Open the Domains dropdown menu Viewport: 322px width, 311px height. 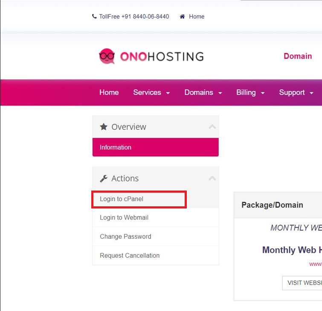(203, 93)
